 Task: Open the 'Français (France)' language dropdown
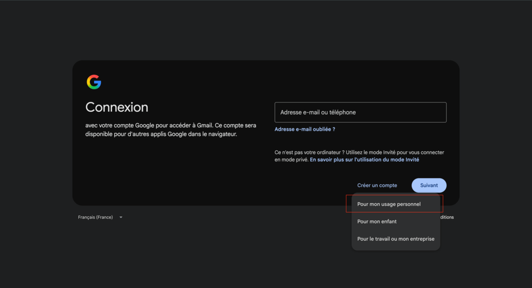100,217
